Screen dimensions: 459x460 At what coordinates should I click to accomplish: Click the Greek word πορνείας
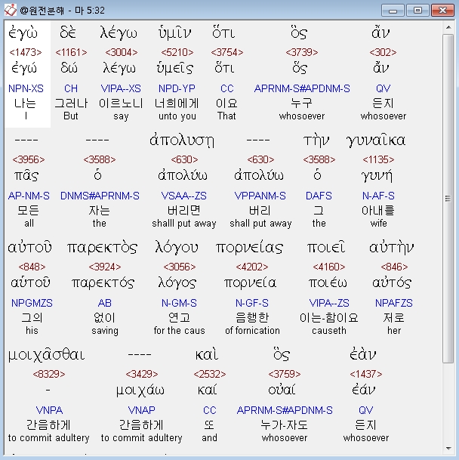tap(250, 248)
